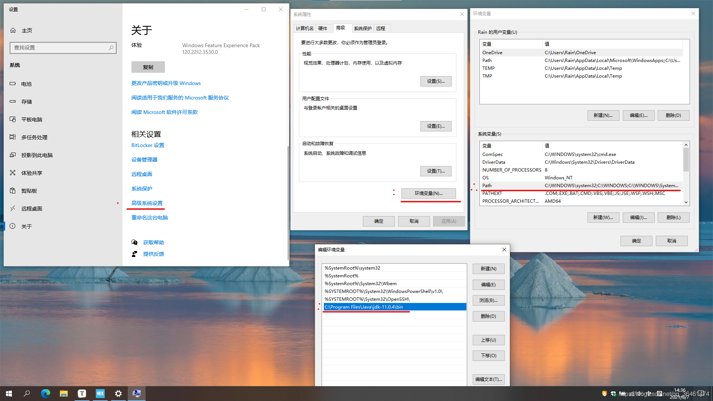The width and height of the screenshot is (713, 401).
Task: Open Clipboard settings in sidebar
Action: pos(29,191)
